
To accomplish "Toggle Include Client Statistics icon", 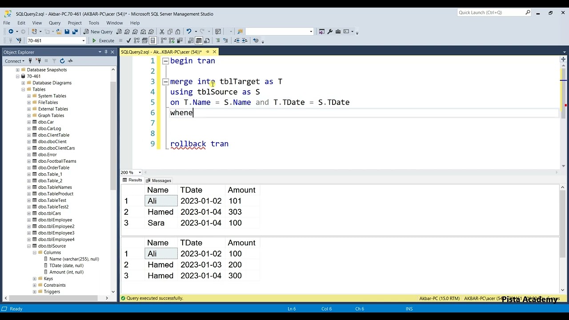I will 180,40.
